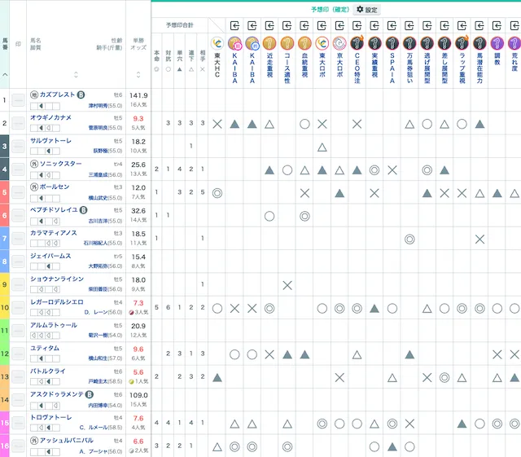The width and height of the screenshot is (521, 457).
Task: Click the 近走重視 gold avatar icon
Action: (x=269, y=43)
